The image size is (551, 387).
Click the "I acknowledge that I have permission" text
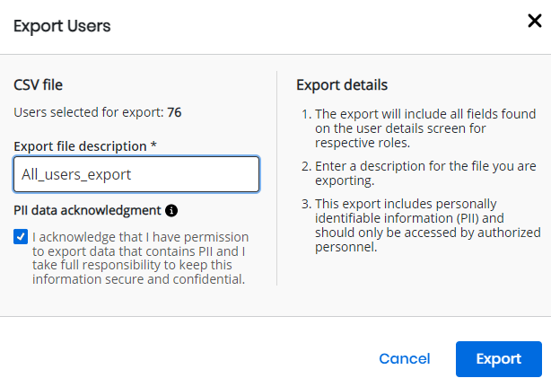pyautogui.click(x=139, y=237)
